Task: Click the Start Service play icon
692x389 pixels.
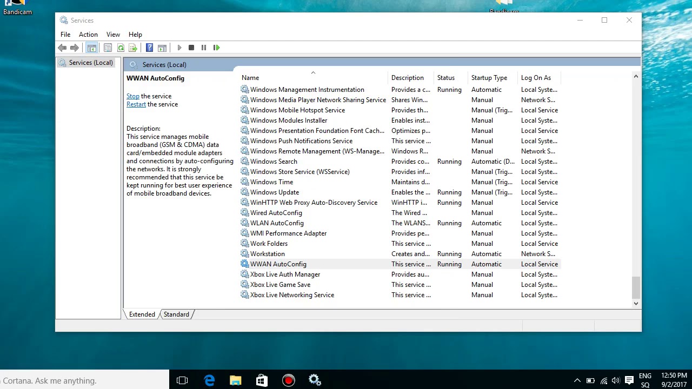Action: 179,48
